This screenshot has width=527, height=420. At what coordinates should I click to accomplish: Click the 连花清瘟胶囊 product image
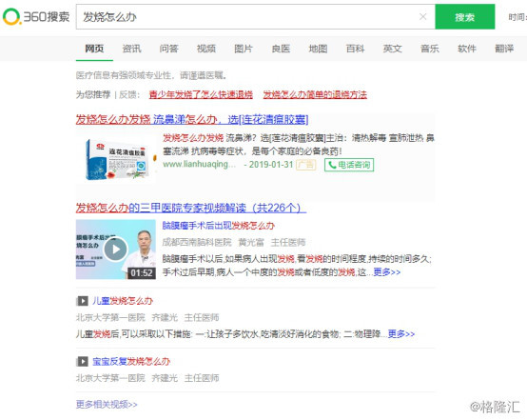tap(116, 159)
